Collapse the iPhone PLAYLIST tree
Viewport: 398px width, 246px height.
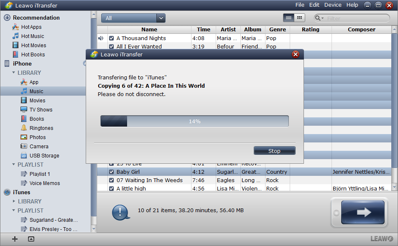point(14,164)
